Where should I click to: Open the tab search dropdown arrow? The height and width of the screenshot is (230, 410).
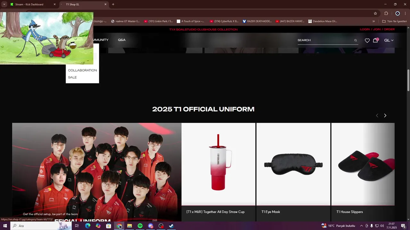(x=4, y=4)
